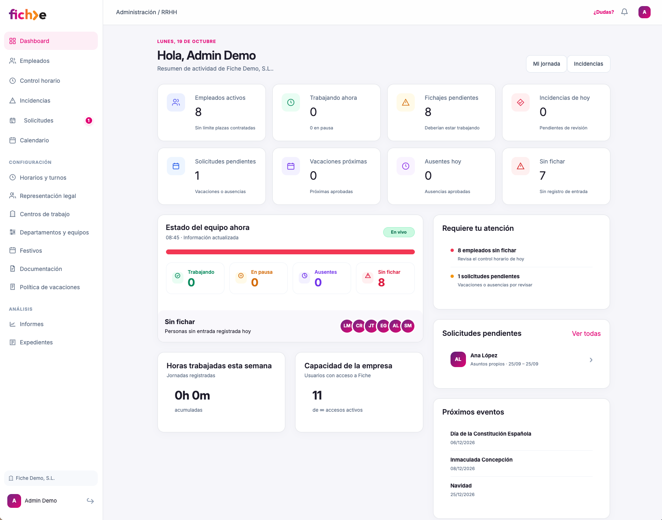Click the Ver todas link
The height and width of the screenshot is (520, 662).
click(586, 333)
